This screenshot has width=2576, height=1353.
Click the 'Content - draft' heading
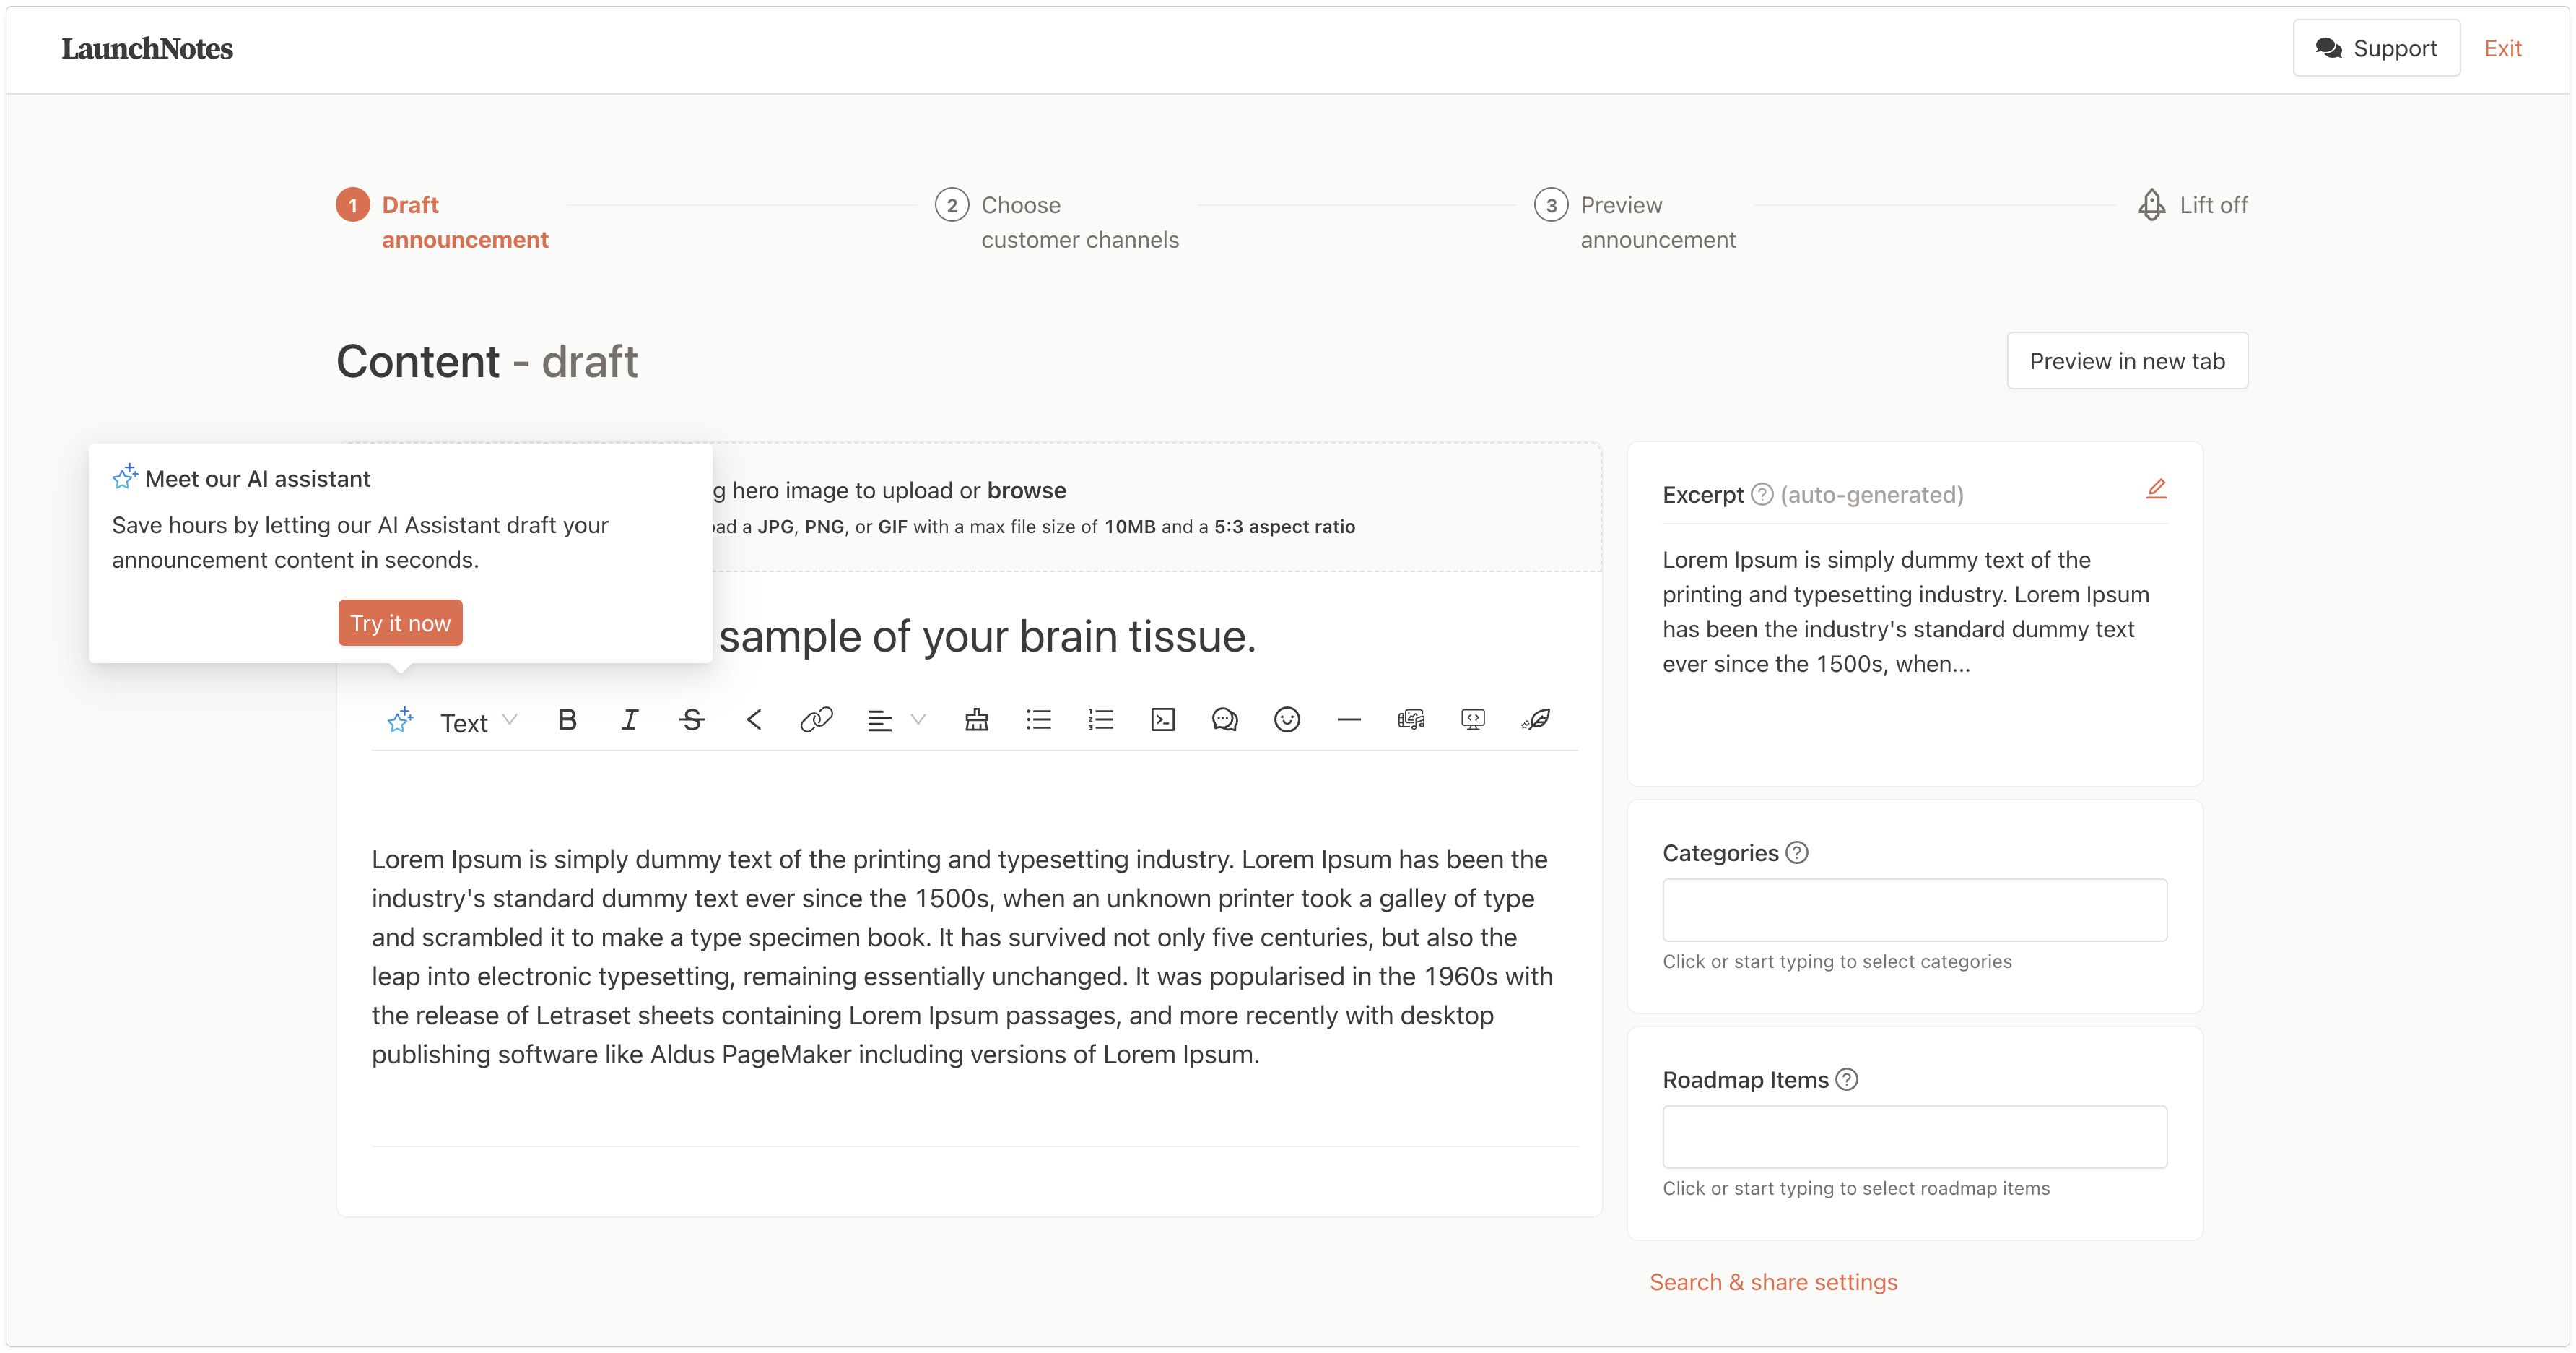(486, 361)
